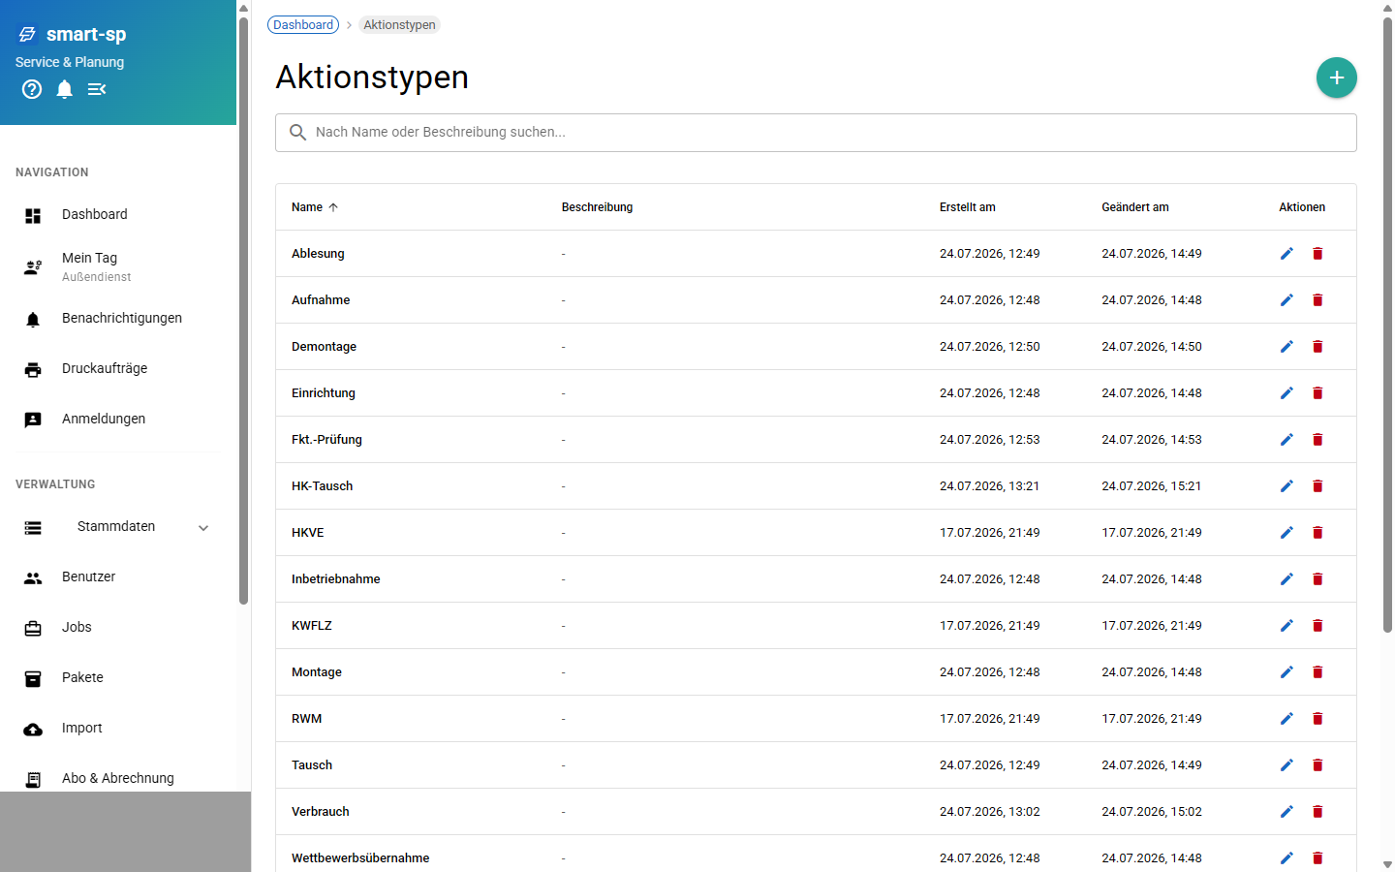Click the sidebar vertical scrollbar
Viewport: 1395px width, 872px height.
244,310
